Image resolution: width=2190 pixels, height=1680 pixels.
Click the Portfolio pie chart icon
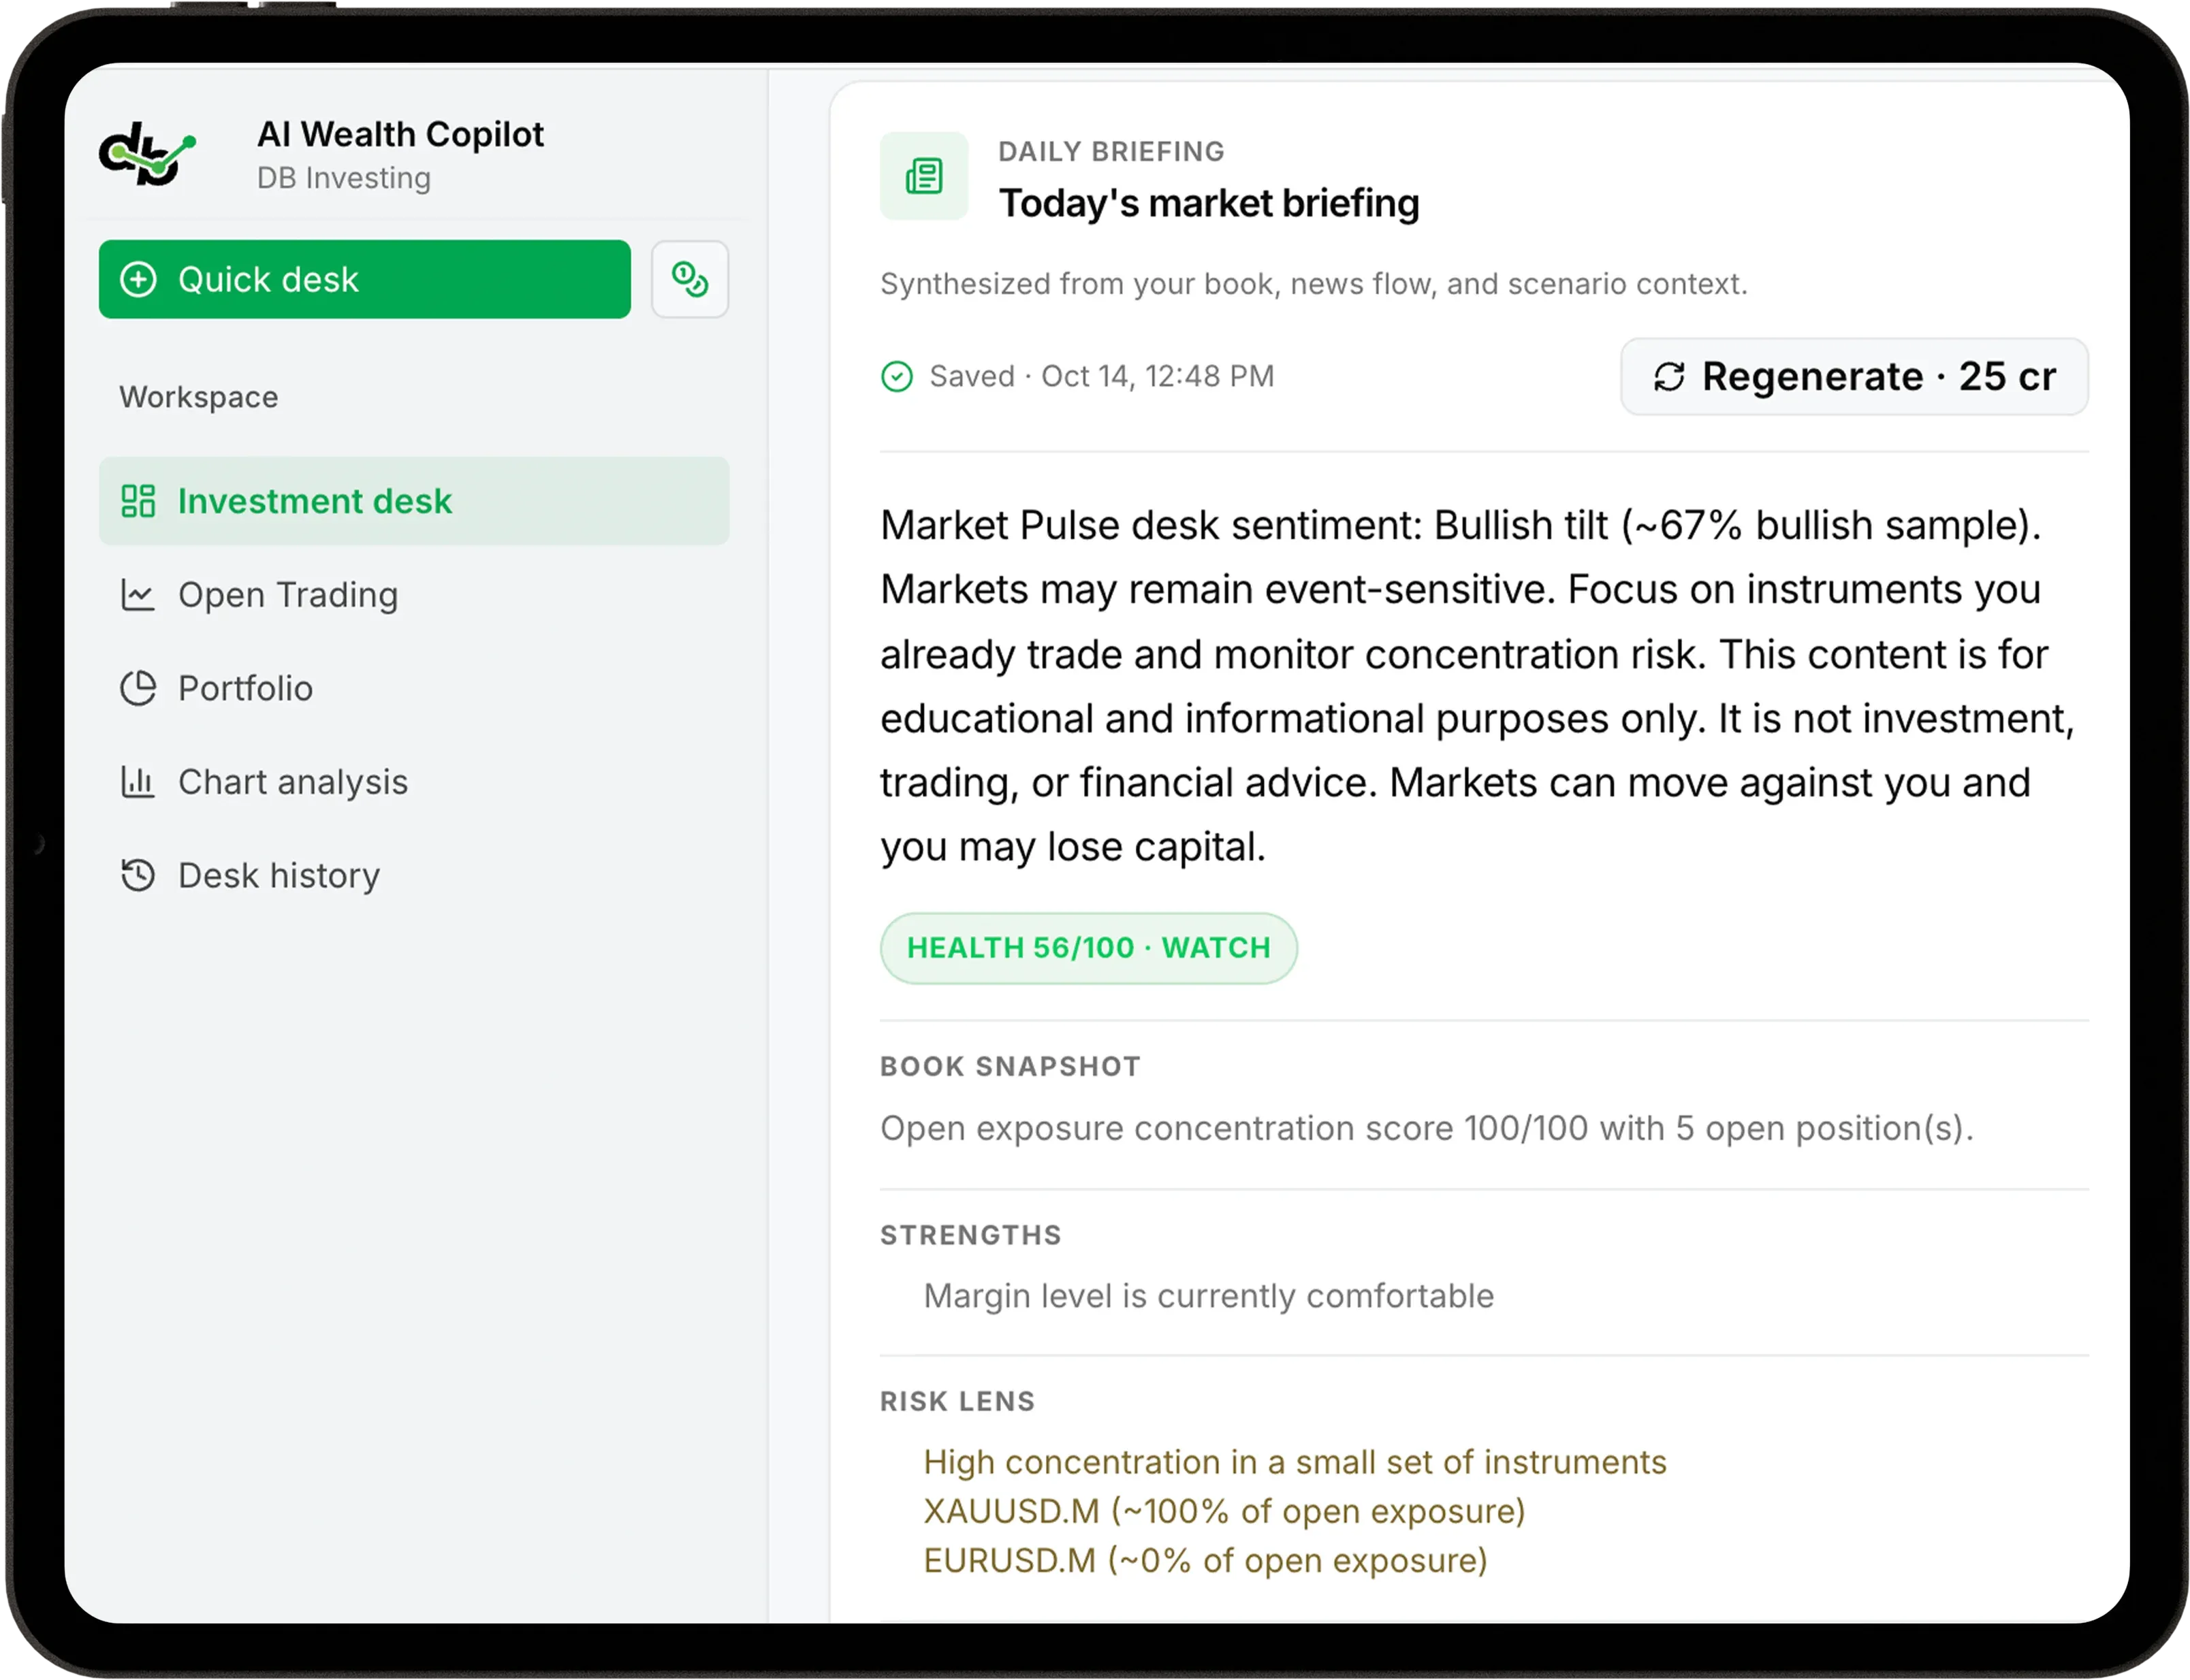click(x=138, y=688)
